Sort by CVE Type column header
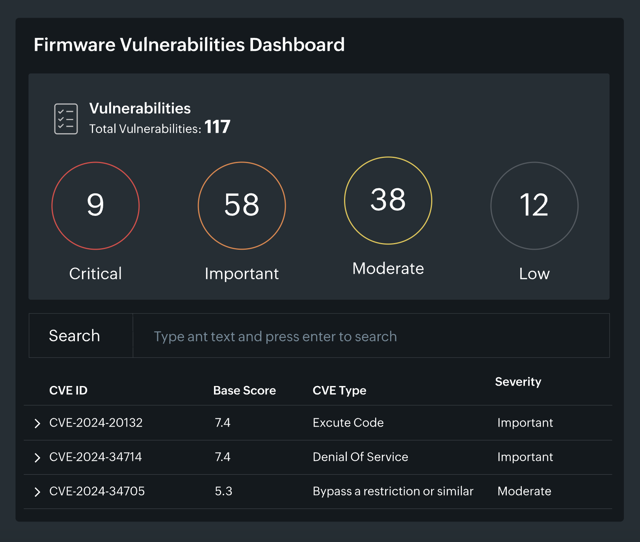 [x=339, y=390]
